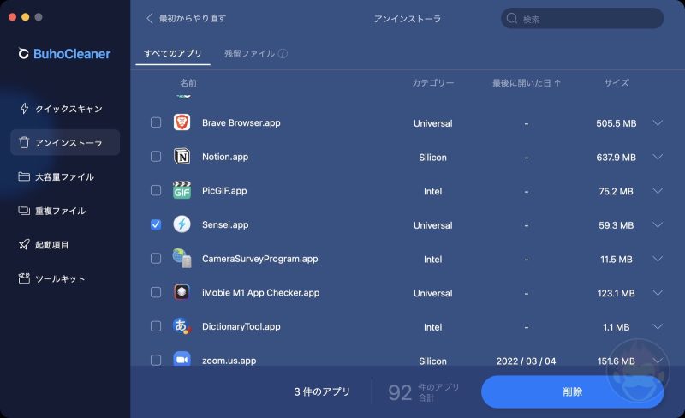Expand the CameraSurveyProgram.app row details
Screen dimensions: 685x418
click(658, 259)
